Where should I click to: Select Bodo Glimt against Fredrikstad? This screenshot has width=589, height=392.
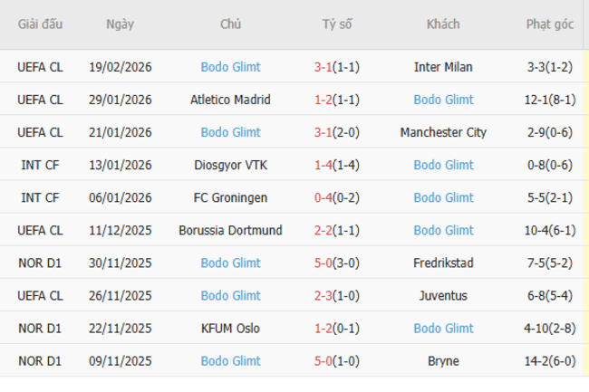(230, 263)
